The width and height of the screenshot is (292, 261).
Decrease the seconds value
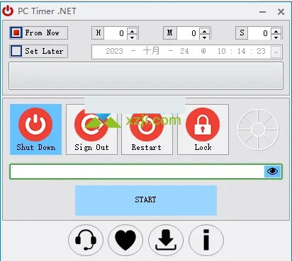pyautogui.click(x=276, y=37)
